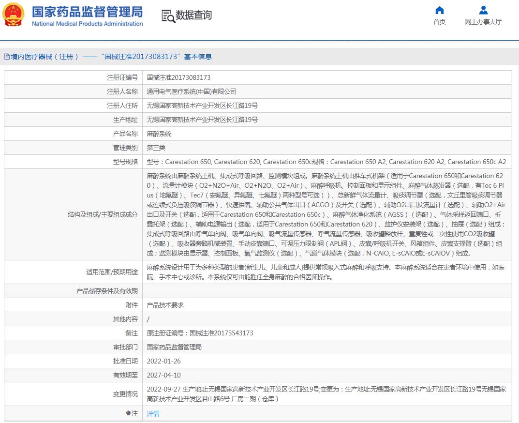The width and height of the screenshot is (519, 423).
Task: Click the 管理类别 row label
Action: [125, 148]
